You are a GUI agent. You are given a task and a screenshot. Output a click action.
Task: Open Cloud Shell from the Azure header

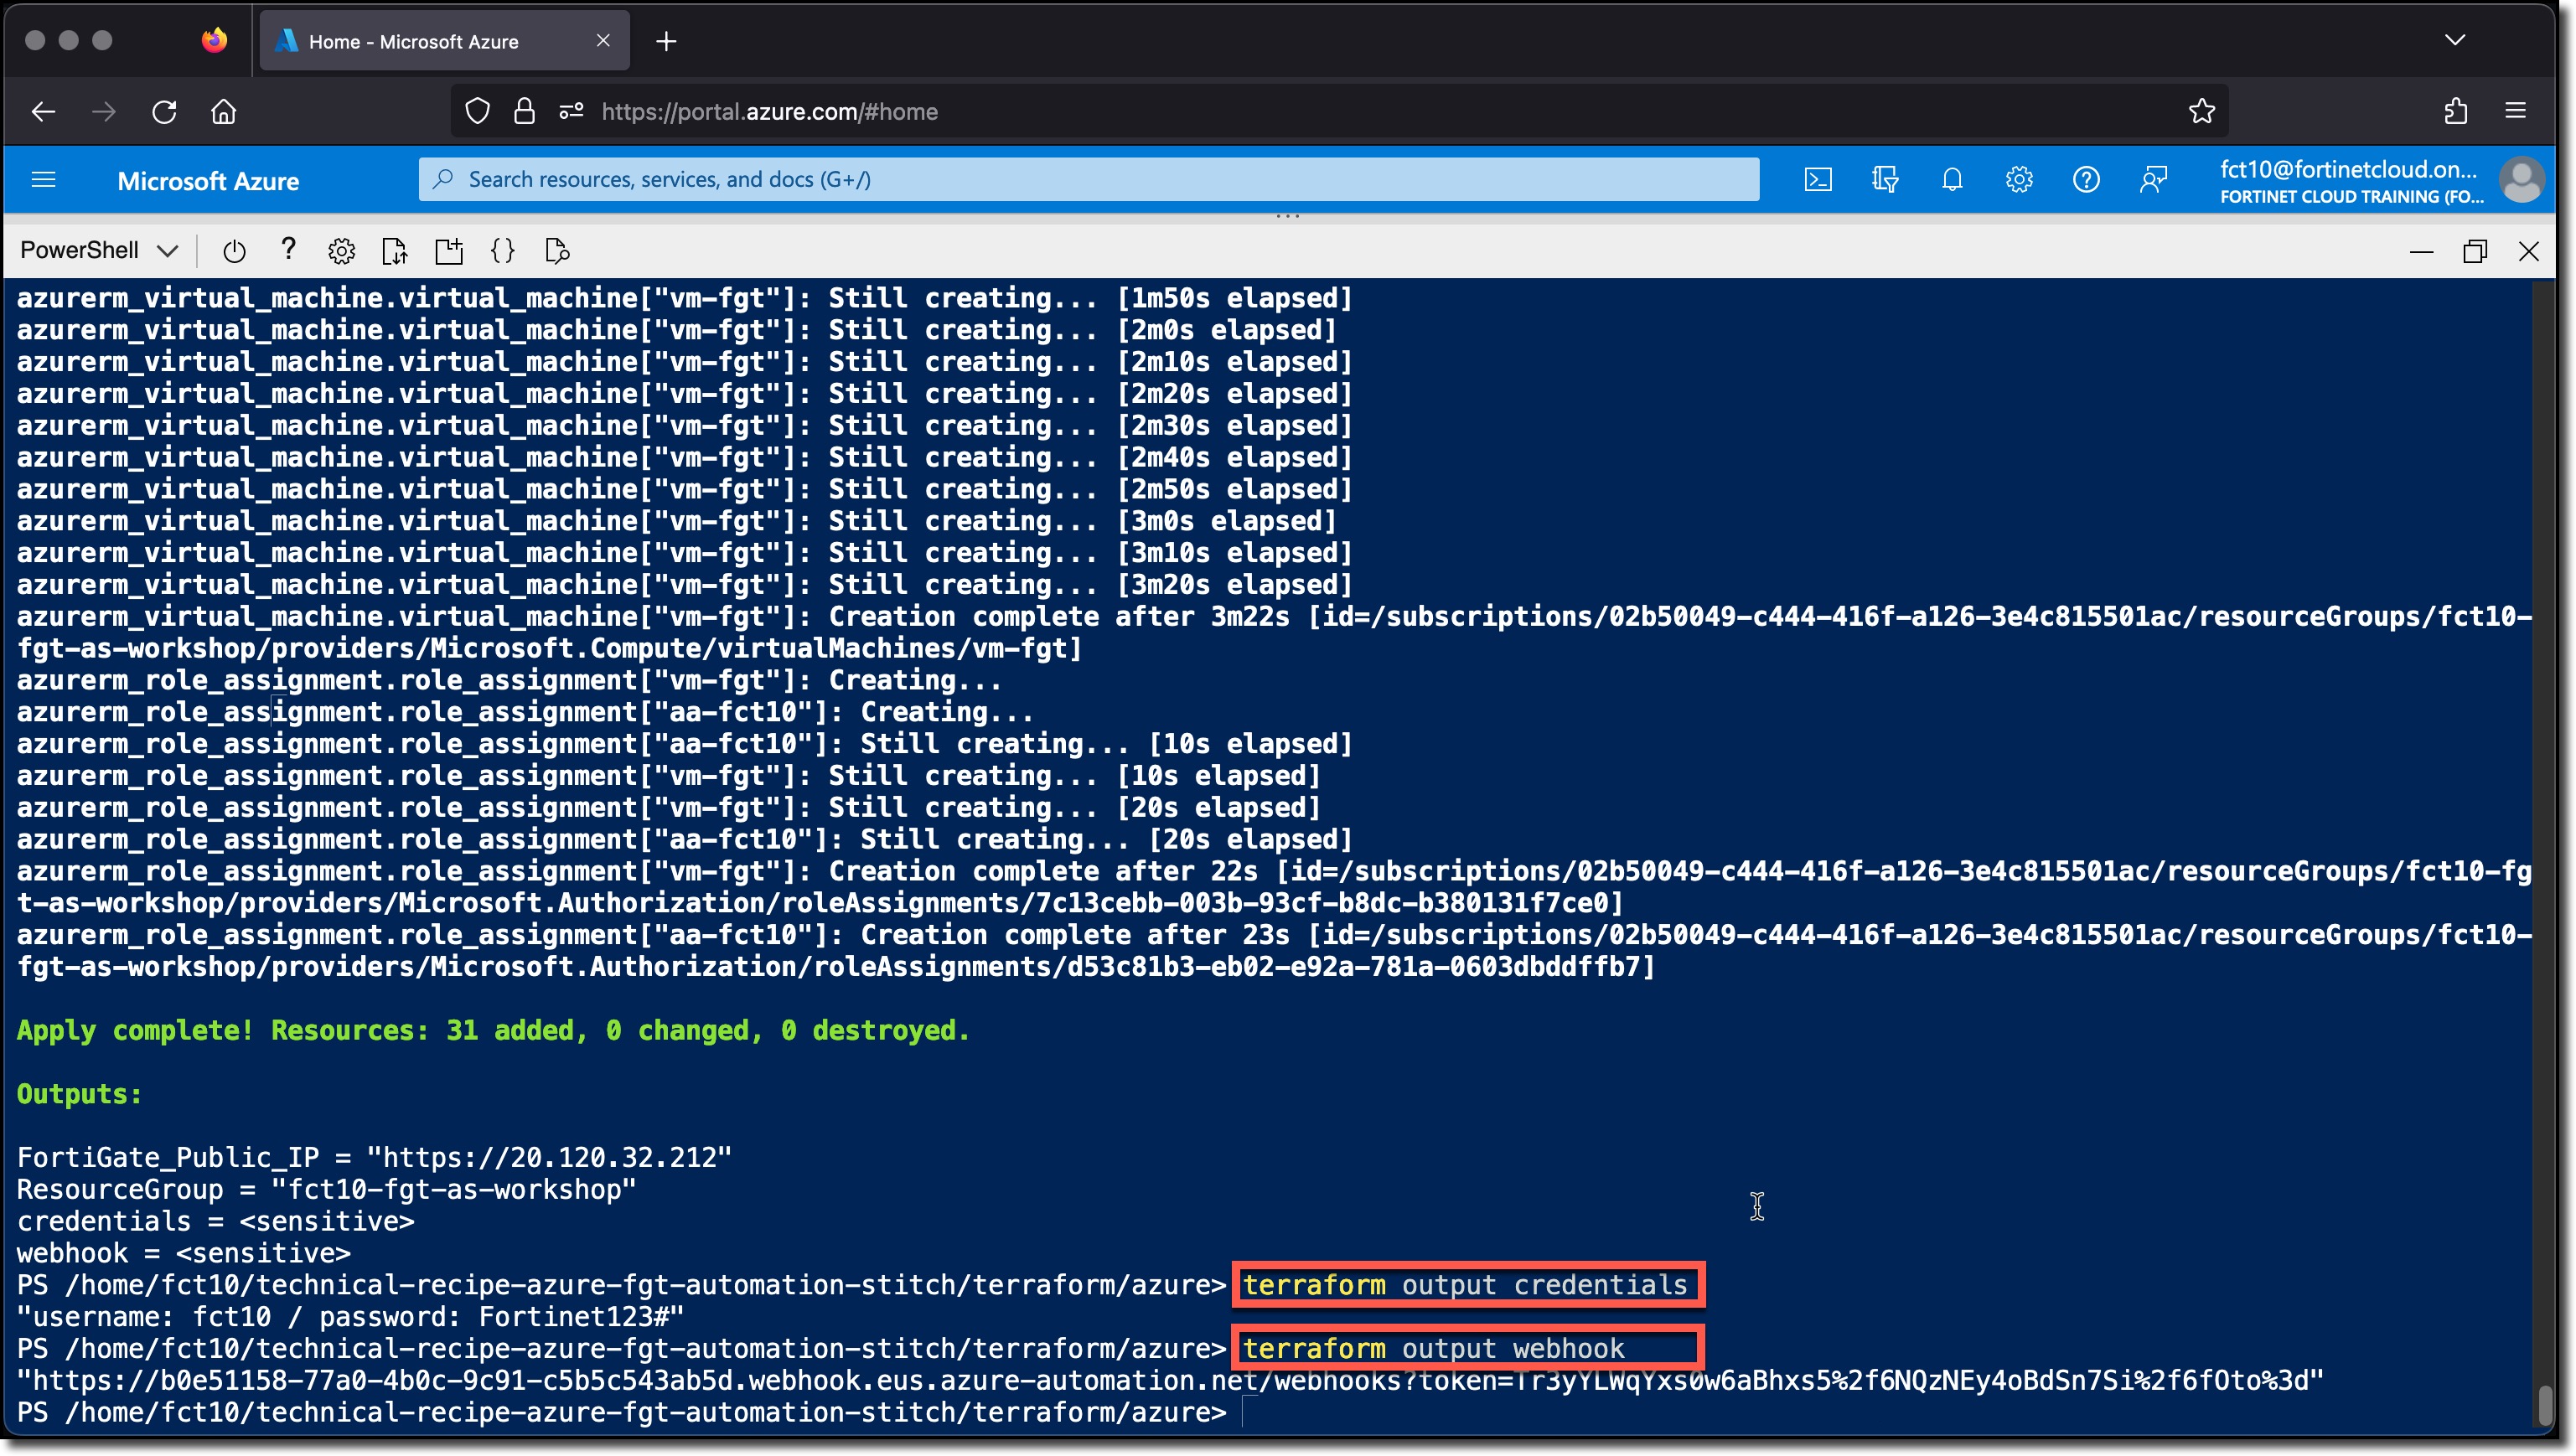click(x=1817, y=180)
